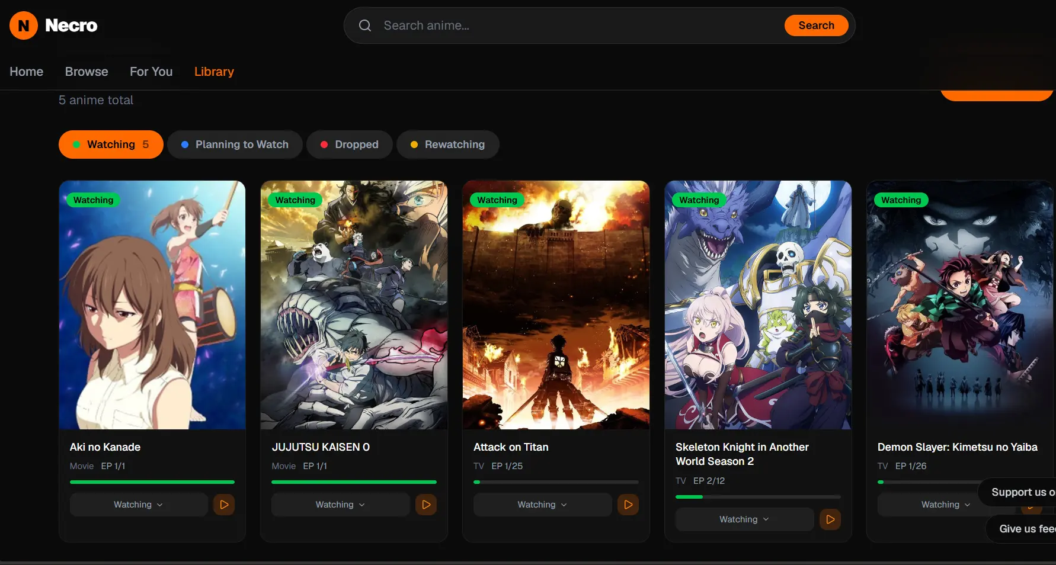Click the magnifying glass search icon
Screen dimensions: 1056x565
(x=365, y=25)
